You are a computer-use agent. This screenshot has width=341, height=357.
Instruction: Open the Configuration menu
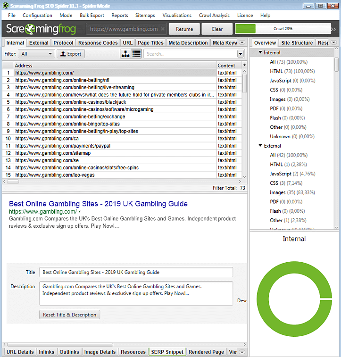pyautogui.click(x=37, y=15)
